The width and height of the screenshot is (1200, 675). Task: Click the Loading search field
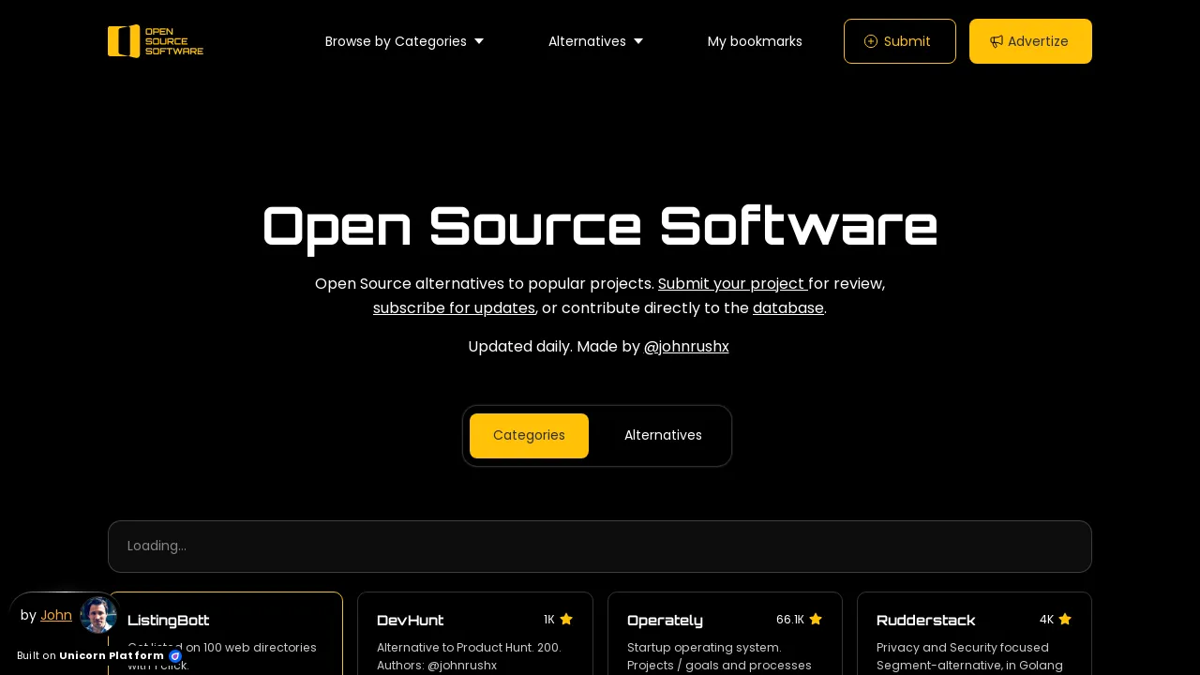(x=600, y=546)
